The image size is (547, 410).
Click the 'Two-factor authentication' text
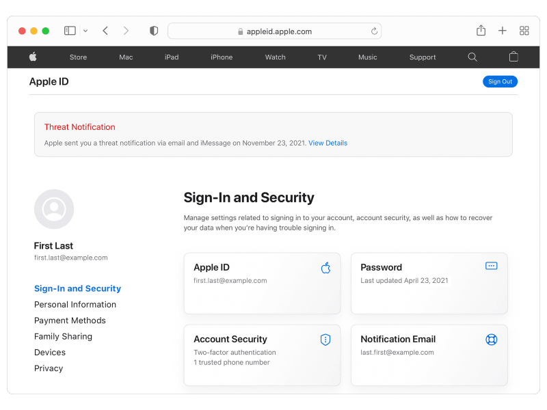click(x=235, y=353)
